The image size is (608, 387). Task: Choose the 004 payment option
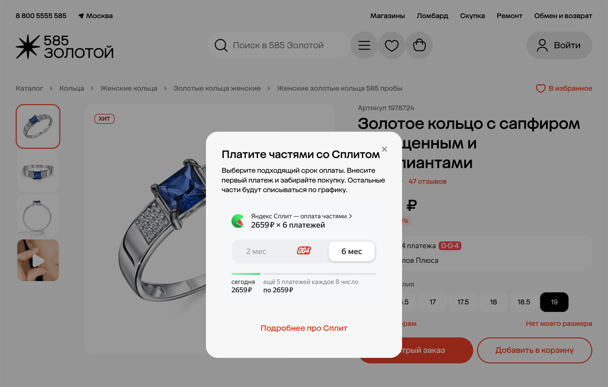[x=304, y=251]
